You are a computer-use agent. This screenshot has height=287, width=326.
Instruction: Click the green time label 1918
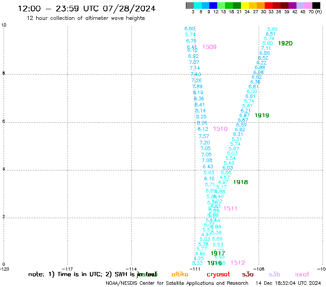click(241, 182)
